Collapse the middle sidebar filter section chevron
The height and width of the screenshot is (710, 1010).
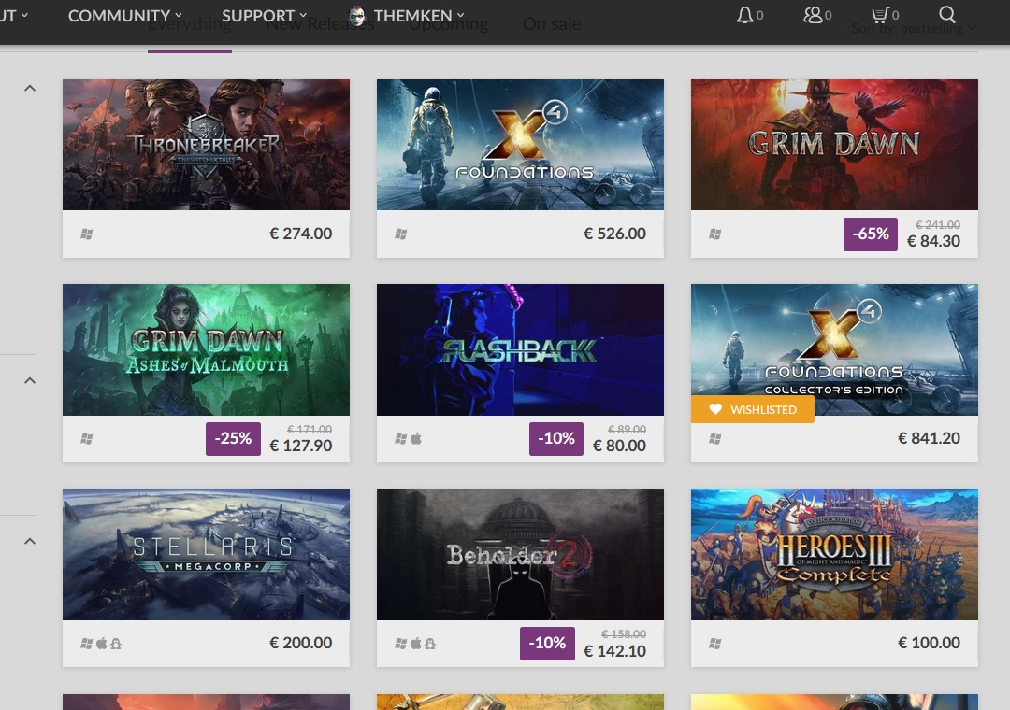[x=30, y=380]
